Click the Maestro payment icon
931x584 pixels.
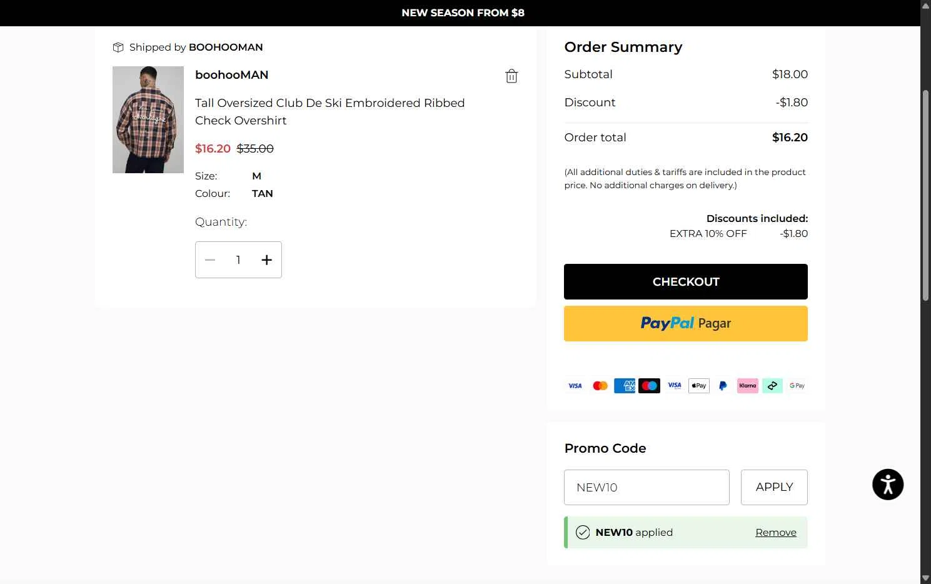coord(649,386)
